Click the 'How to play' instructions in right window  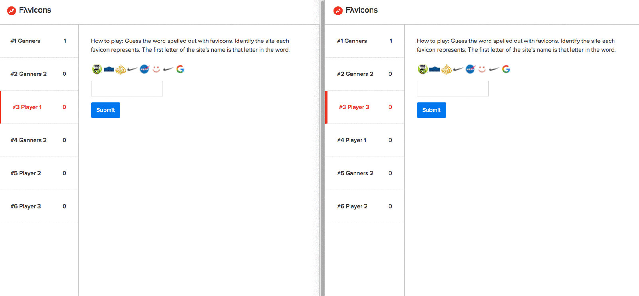tap(516, 45)
